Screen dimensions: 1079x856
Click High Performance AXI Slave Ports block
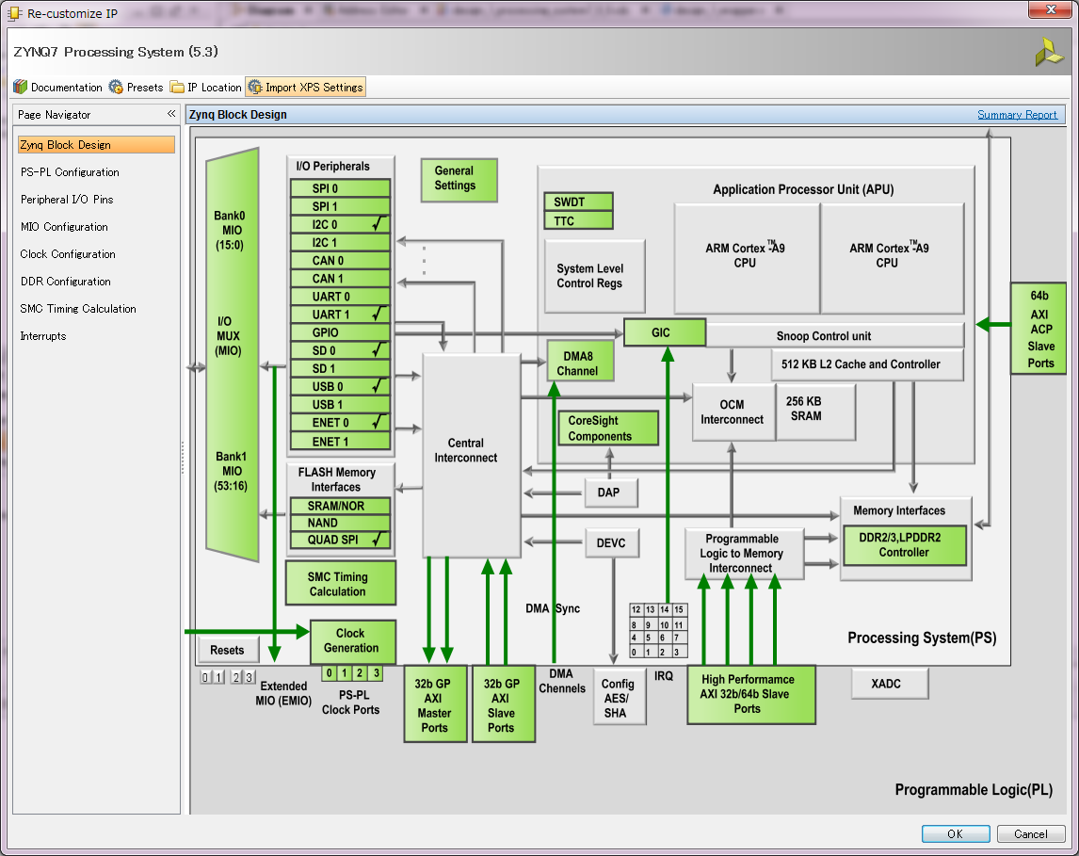[x=751, y=694]
